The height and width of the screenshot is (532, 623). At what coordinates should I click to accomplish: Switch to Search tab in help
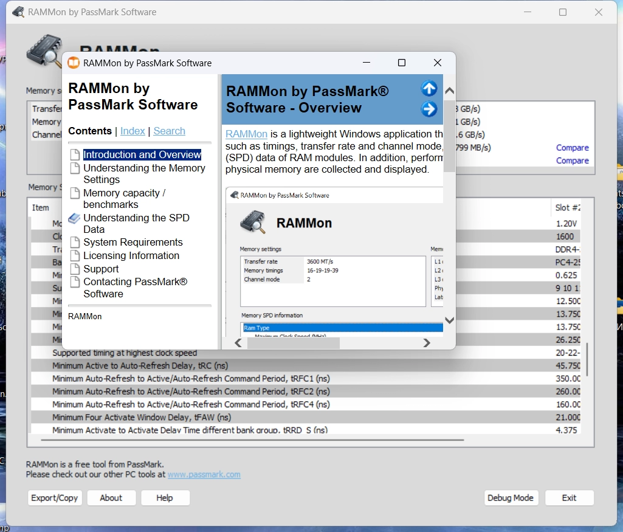169,131
